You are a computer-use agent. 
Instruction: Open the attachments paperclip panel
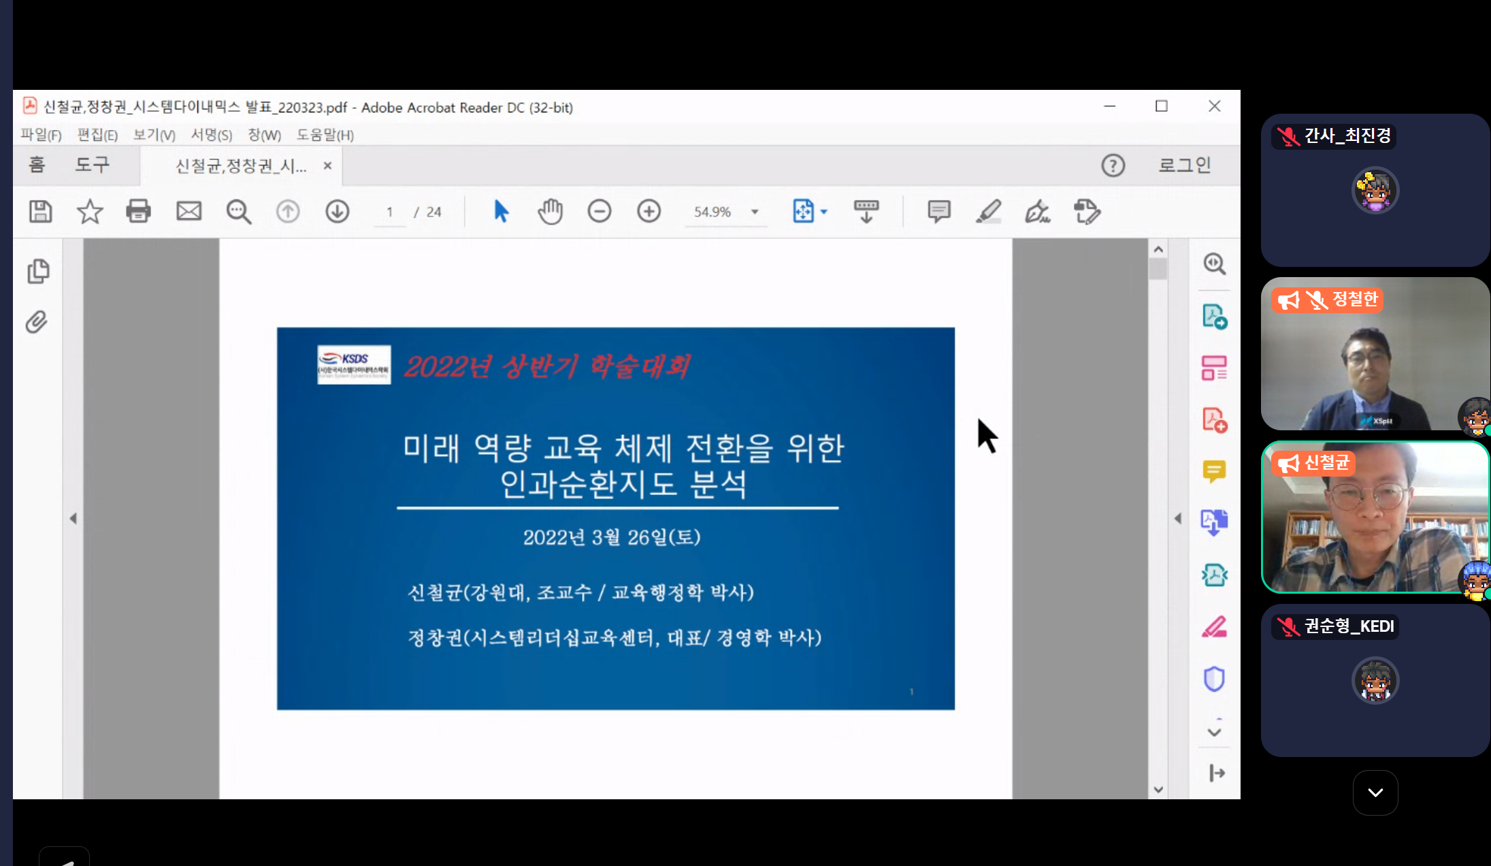tap(37, 321)
